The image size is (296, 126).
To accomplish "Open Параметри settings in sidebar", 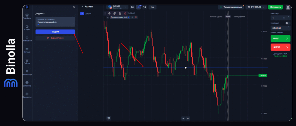I will [27, 95].
